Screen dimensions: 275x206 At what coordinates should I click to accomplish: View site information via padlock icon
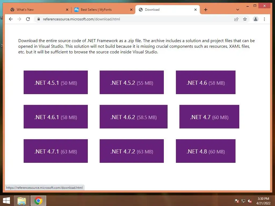coord(39,19)
